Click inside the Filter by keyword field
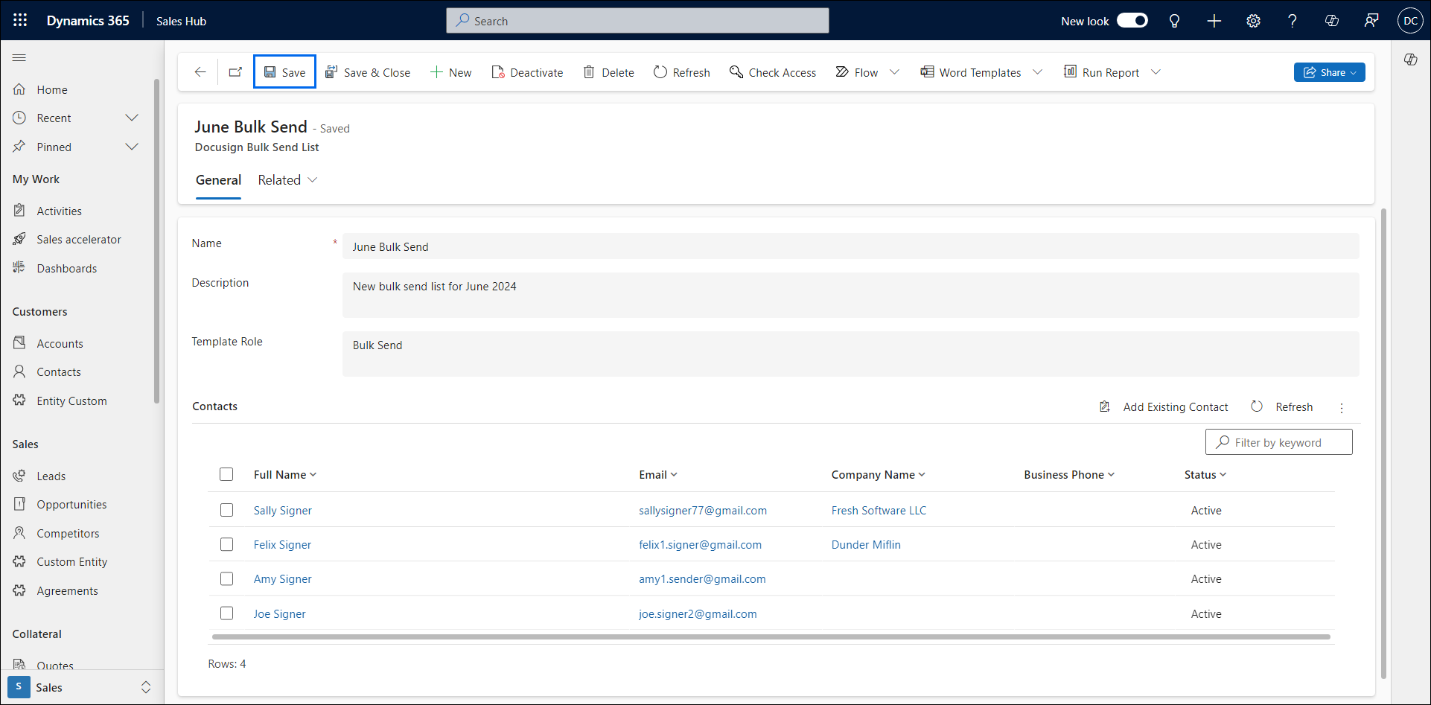The image size is (1431, 705). 1278,441
